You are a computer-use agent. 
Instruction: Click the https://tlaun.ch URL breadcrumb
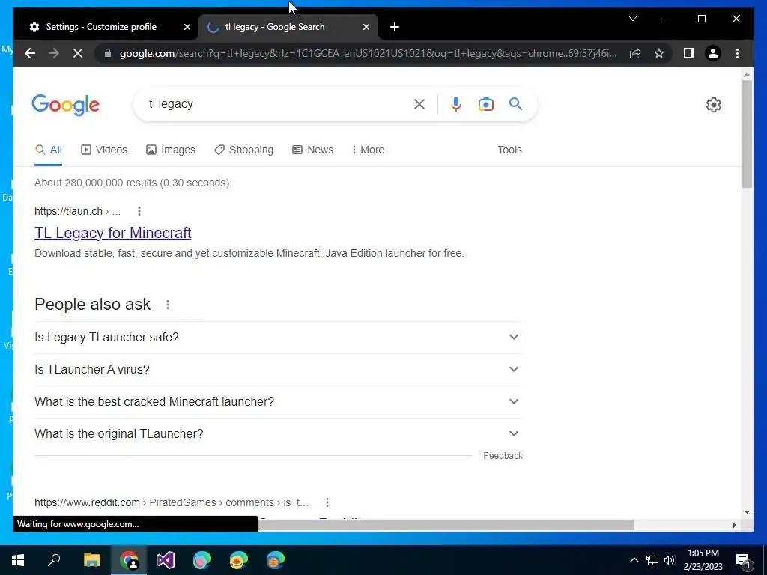pyautogui.click(x=77, y=211)
